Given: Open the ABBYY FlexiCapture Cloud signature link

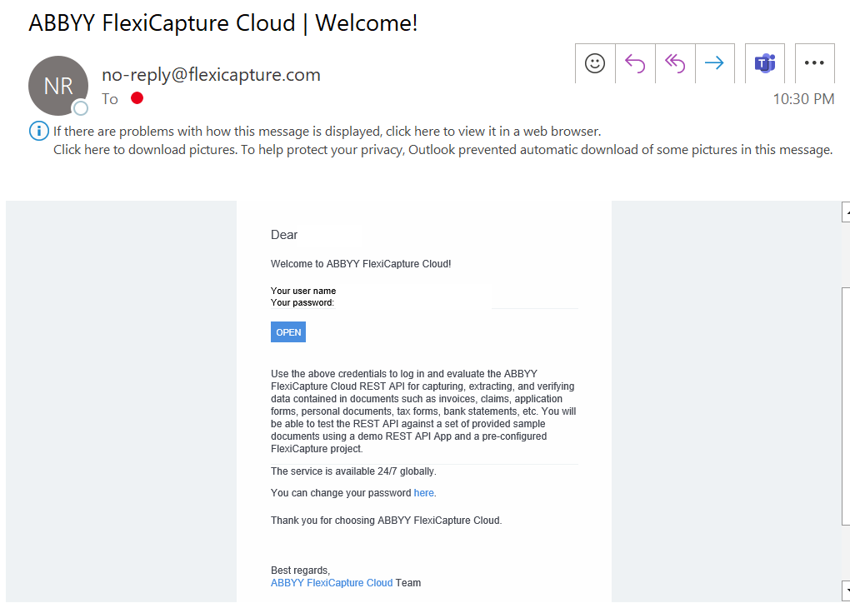Looking at the screenshot, I should [x=332, y=583].
